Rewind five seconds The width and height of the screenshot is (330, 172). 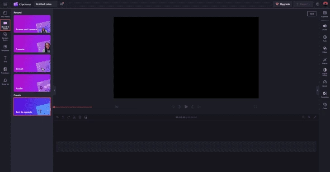tap(179, 107)
